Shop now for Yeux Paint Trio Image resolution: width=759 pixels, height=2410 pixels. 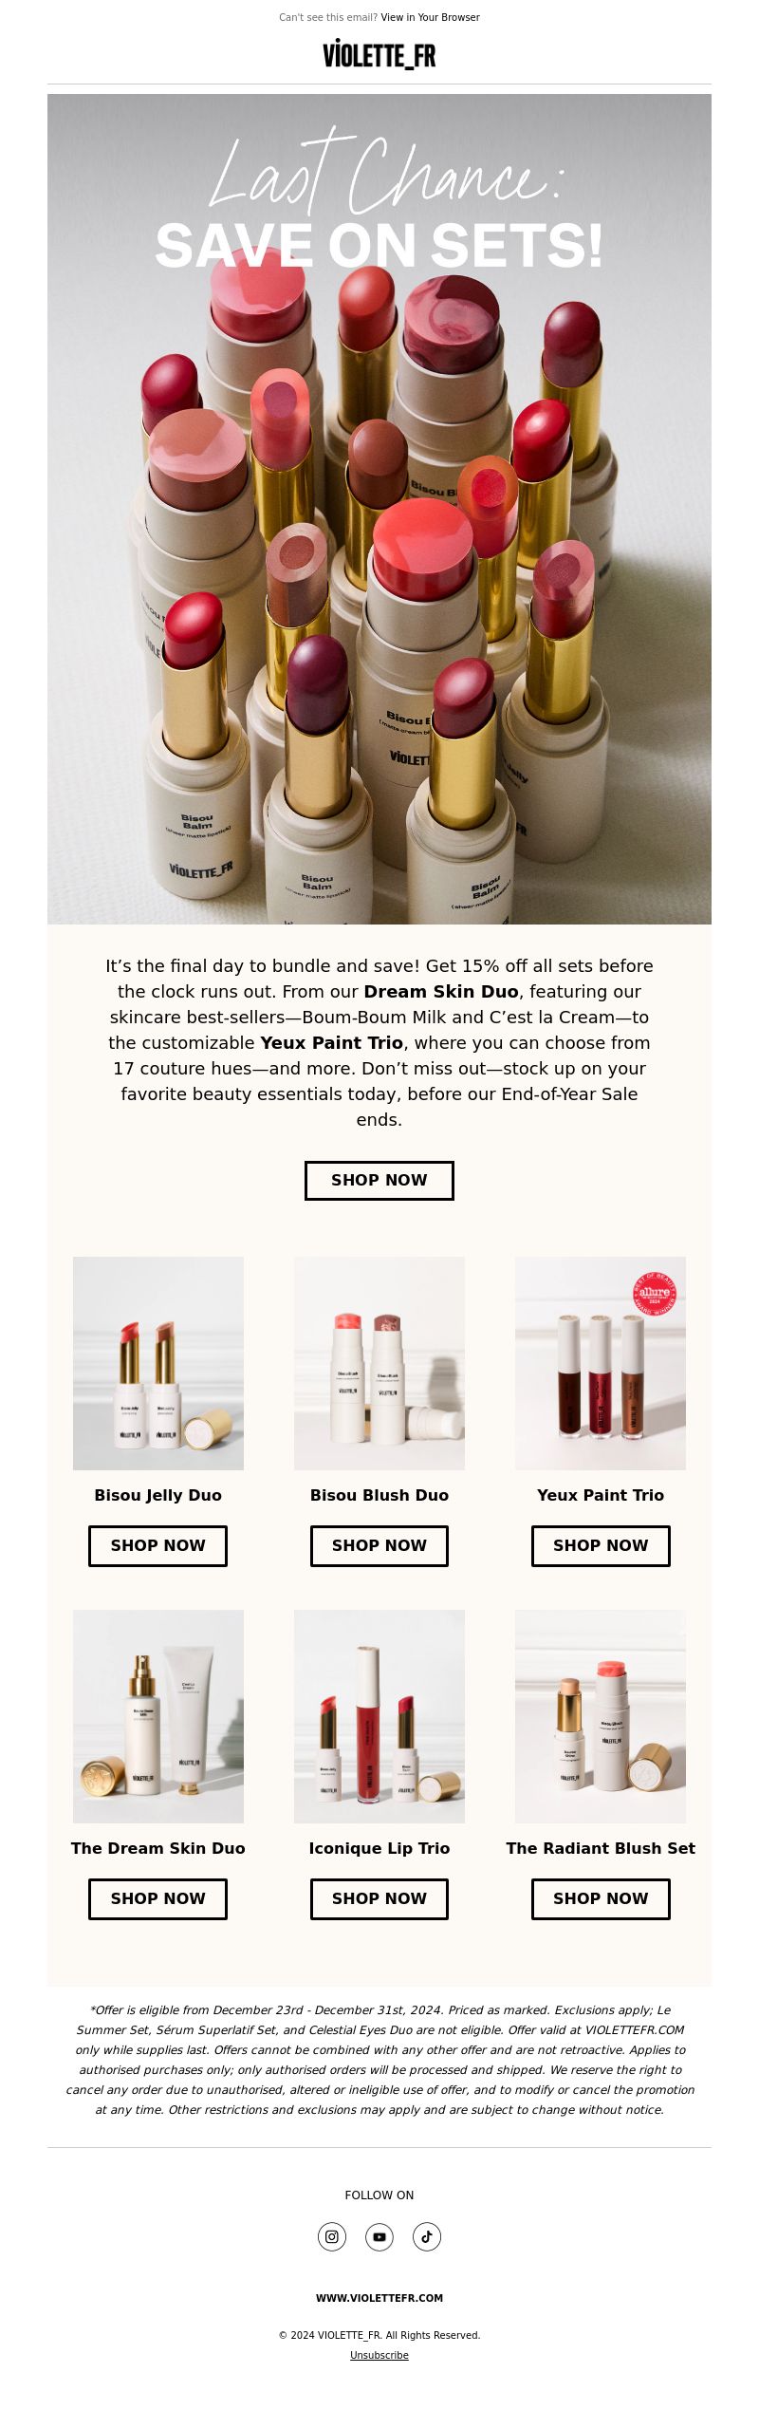[601, 1545]
